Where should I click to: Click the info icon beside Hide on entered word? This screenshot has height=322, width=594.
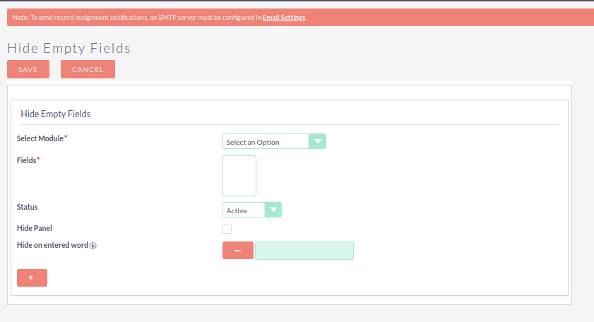point(93,246)
